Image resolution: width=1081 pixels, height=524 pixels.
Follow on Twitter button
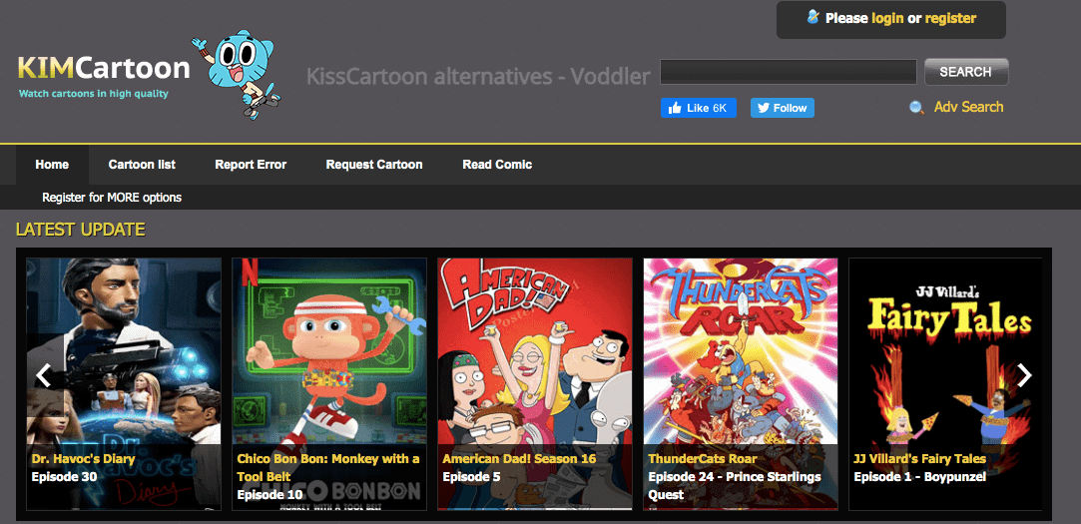click(x=783, y=108)
